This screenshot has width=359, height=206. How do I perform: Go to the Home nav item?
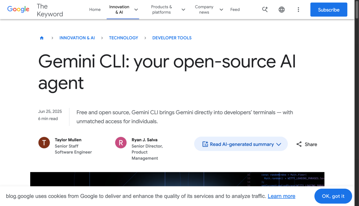click(x=95, y=10)
